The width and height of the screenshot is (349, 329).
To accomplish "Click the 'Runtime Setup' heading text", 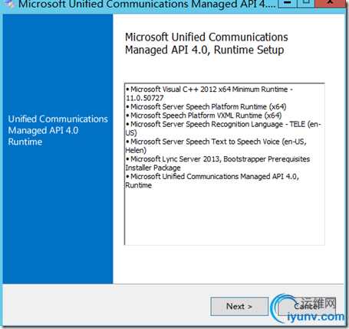I will tap(249, 50).
